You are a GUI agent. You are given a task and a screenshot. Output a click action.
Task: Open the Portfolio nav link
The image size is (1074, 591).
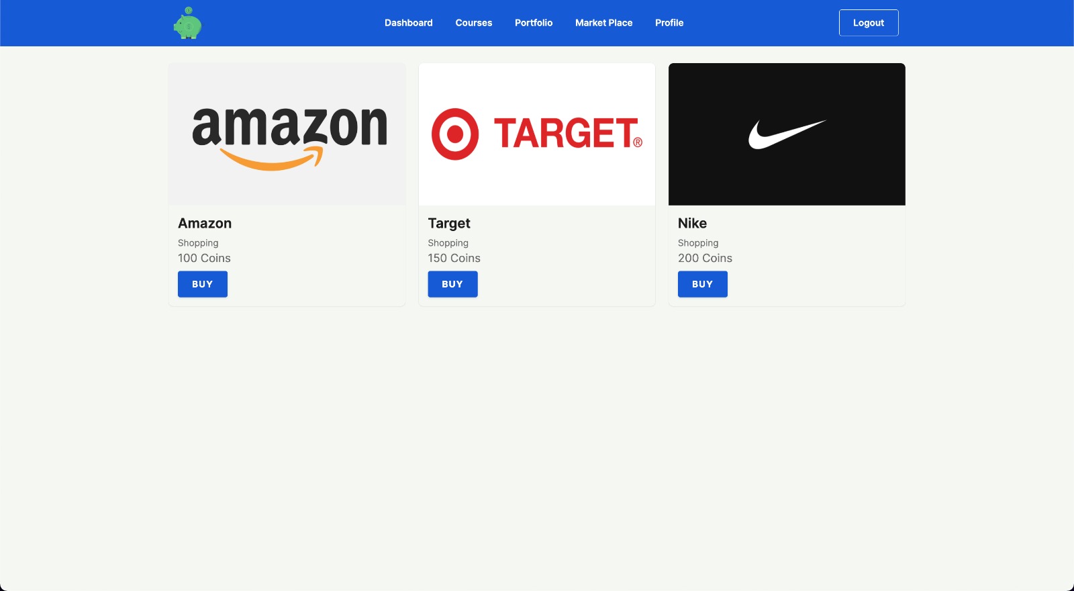pos(534,23)
